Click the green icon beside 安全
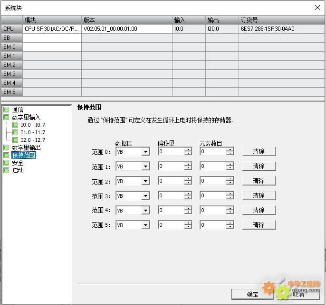326x305 pixels. coord(6,163)
